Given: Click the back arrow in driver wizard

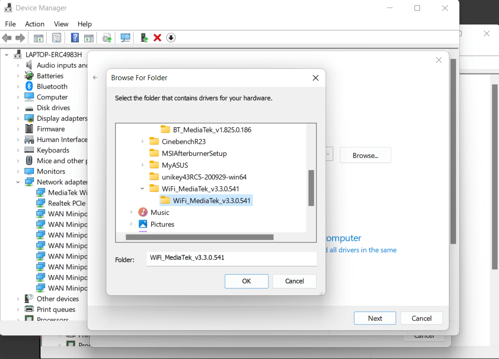Looking at the screenshot, I should point(95,77).
